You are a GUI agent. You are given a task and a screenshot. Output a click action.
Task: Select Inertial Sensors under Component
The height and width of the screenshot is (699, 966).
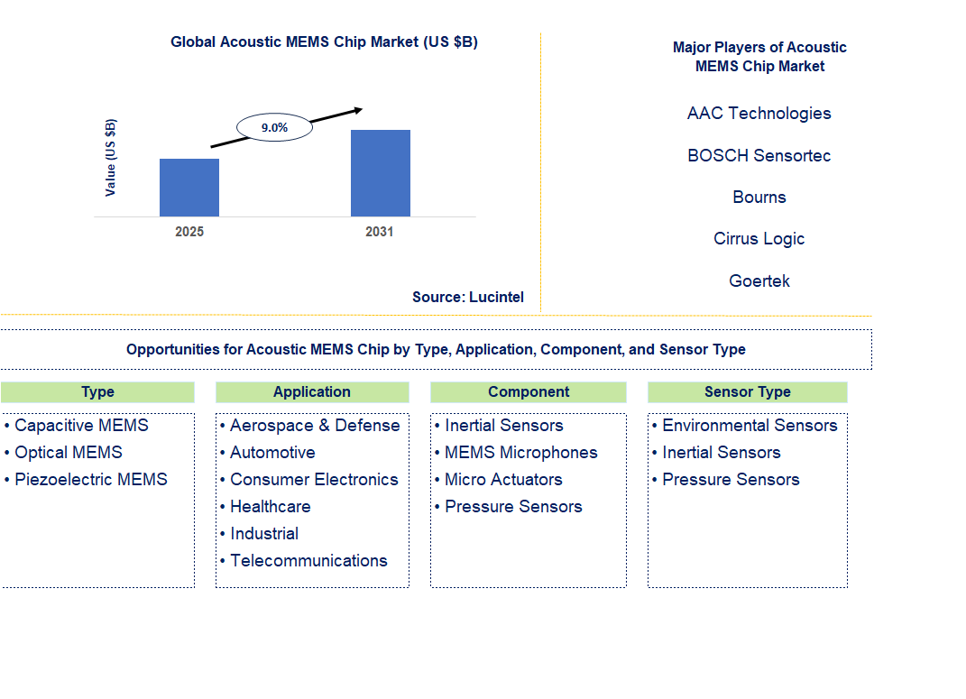click(x=504, y=426)
